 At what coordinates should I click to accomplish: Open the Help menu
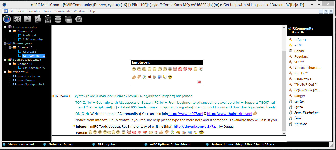point(92,11)
